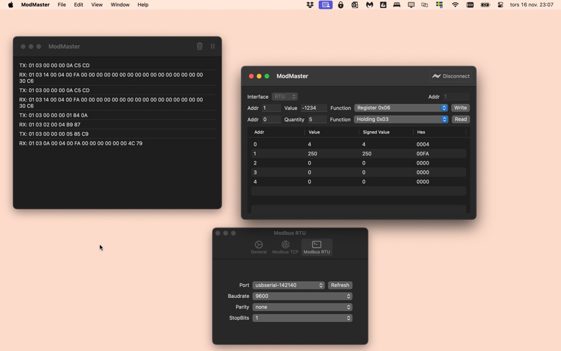The width and height of the screenshot is (561, 351).
Task: Click log line TX ending 84 0A
Action: (x=53, y=115)
